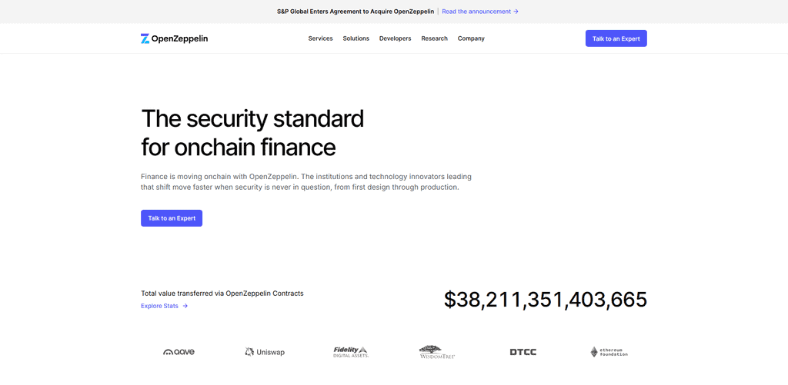Open the Research menu
The image size is (788, 385).
click(x=434, y=38)
